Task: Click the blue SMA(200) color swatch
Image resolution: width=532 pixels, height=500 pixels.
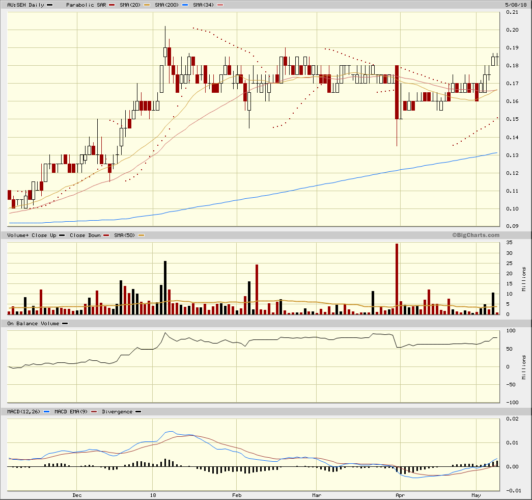Action: (185, 5)
